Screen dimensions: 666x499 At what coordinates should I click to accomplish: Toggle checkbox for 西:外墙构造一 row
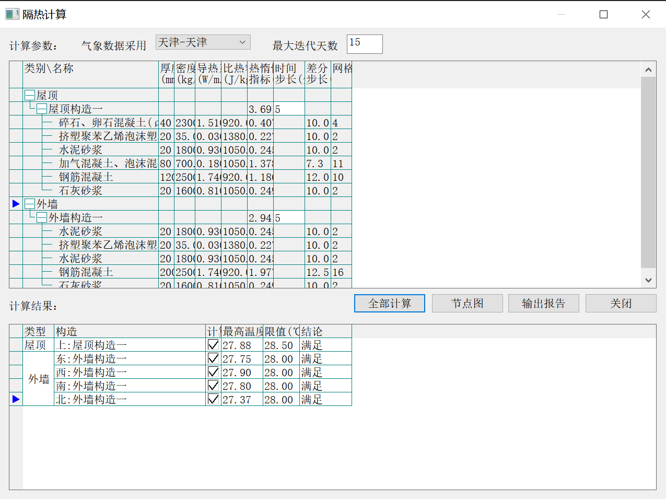[213, 372]
